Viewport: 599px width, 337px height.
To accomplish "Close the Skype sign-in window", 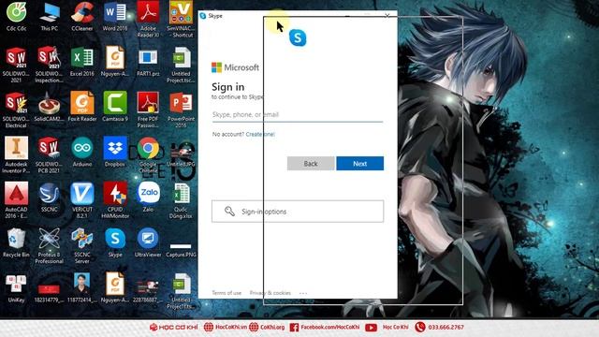I will click(x=387, y=15).
